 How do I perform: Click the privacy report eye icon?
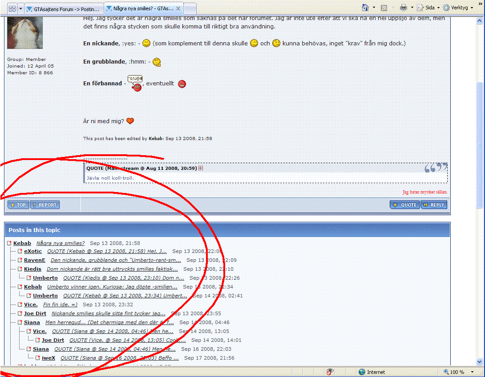pos(330,372)
